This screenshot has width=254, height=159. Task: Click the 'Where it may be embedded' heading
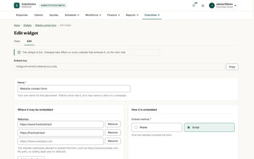[x=35, y=110]
